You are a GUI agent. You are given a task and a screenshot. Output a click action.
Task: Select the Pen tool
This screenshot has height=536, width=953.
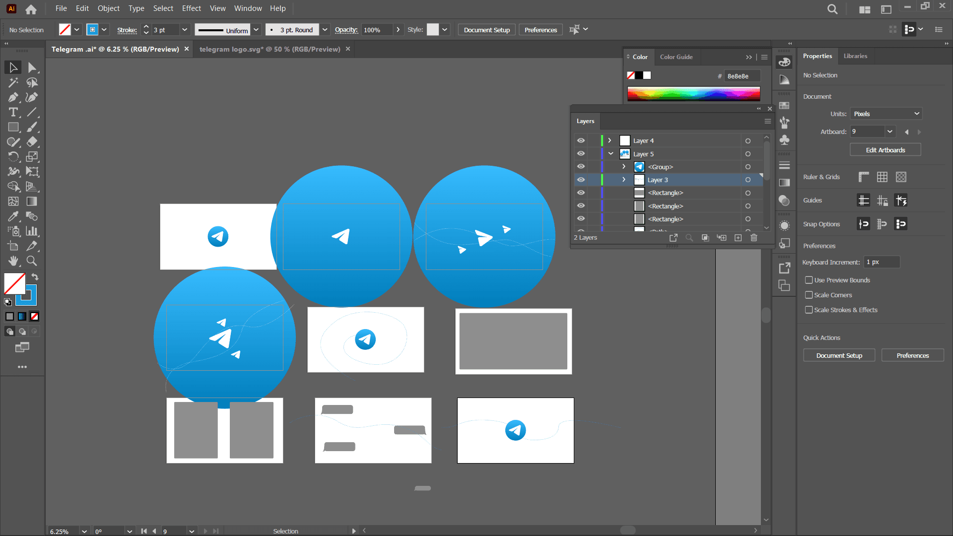(x=13, y=97)
